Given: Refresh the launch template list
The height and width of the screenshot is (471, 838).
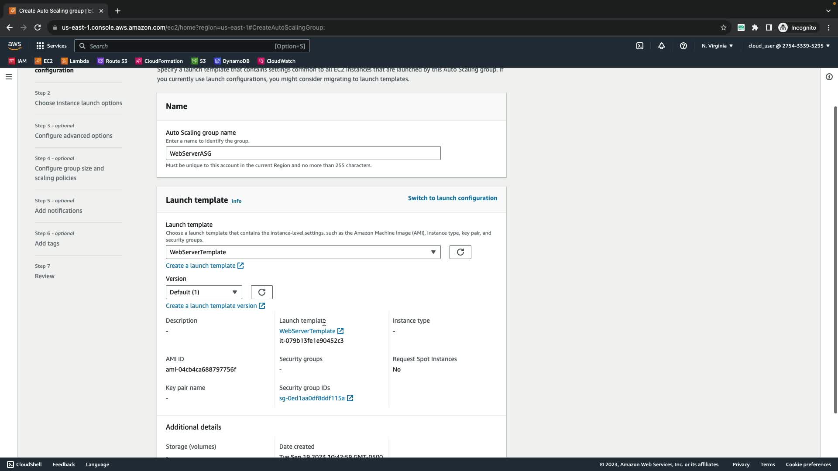Looking at the screenshot, I should point(460,252).
